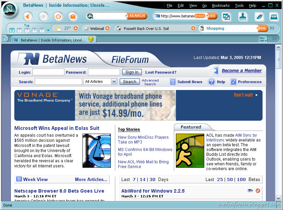Toggle multibar preset 3
This screenshot has width=283, height=210.
point(27,30)
